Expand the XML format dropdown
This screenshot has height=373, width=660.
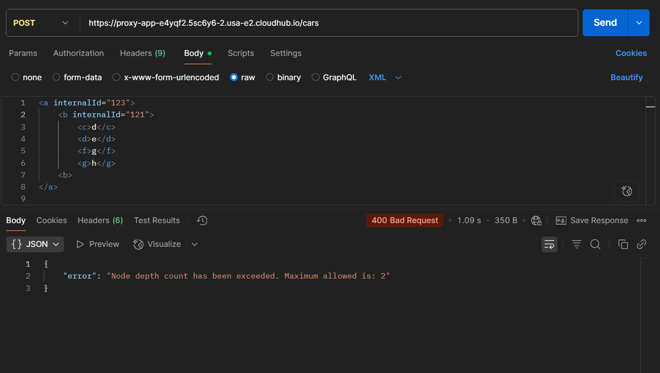coord(385,77)
